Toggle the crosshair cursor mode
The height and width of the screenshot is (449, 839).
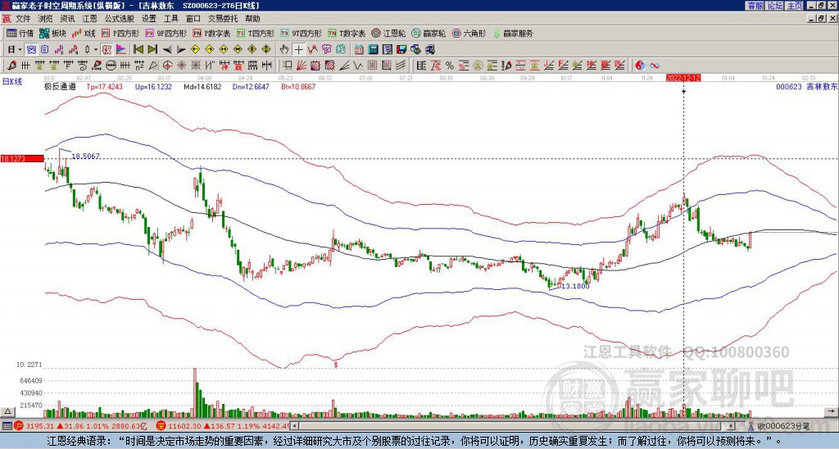(x=299, y=49)
